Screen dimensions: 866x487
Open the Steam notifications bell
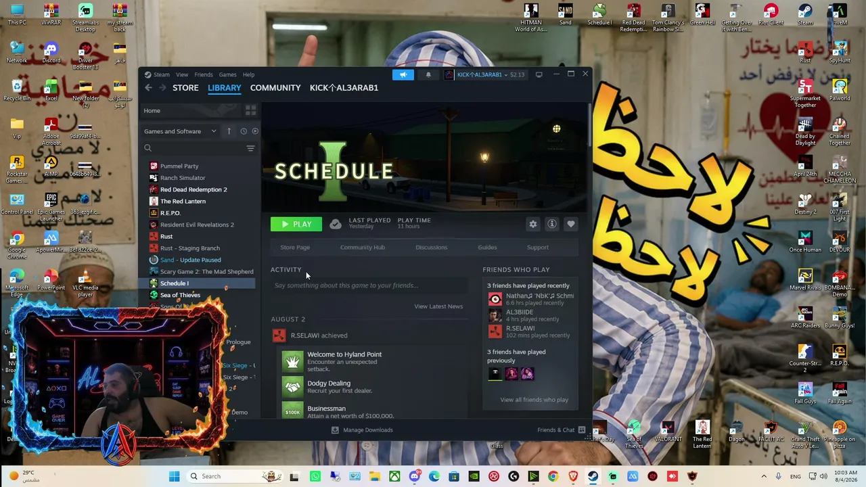coord(428,74)
